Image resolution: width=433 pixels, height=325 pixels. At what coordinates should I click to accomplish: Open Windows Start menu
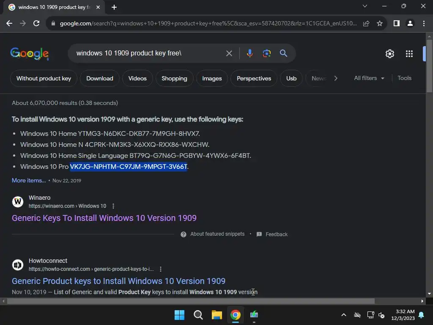point(179,315)
